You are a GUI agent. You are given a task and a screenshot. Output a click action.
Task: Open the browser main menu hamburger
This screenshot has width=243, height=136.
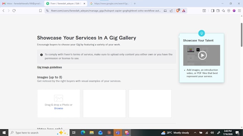[239, 11]
